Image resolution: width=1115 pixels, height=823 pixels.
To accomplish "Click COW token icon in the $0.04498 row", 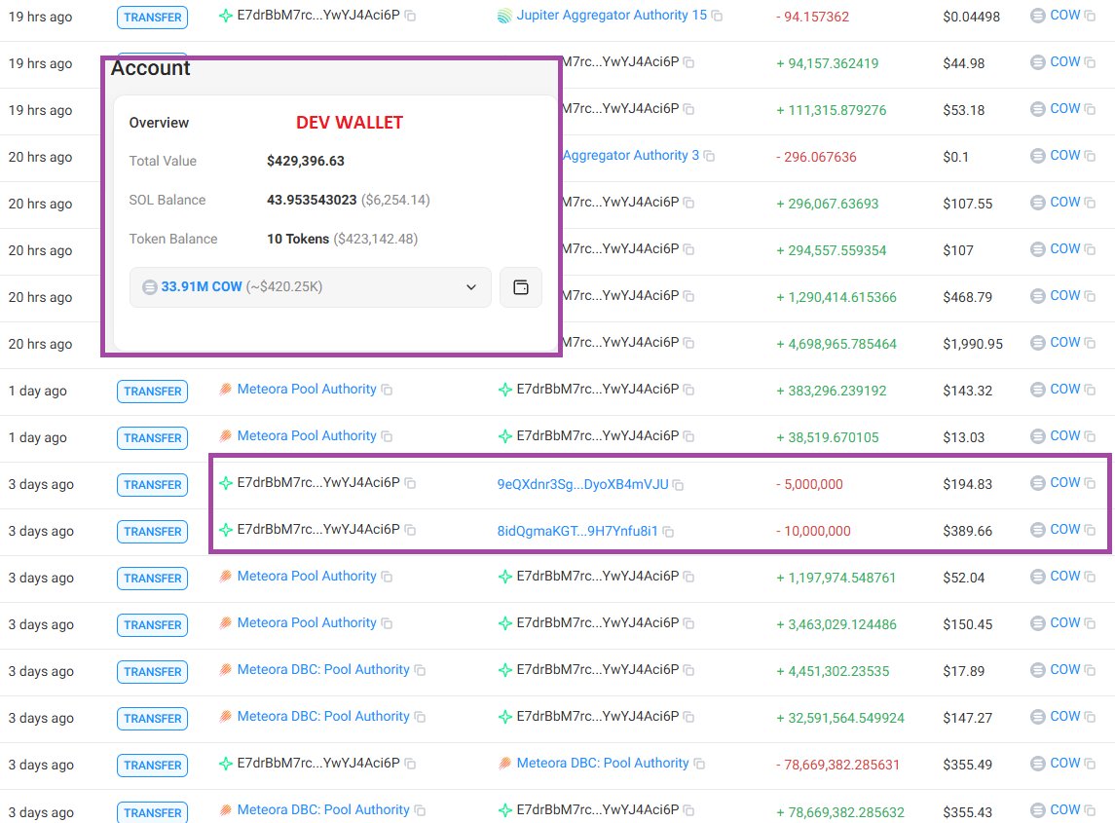I will click(x=1037, y=17).
